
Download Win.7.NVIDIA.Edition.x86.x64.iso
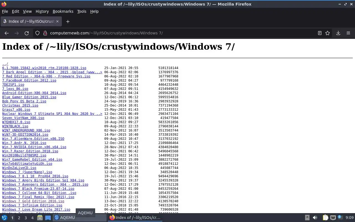point(34,147)
